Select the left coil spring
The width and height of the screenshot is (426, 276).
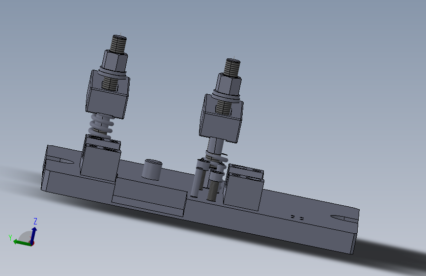(x=101, y=127)
